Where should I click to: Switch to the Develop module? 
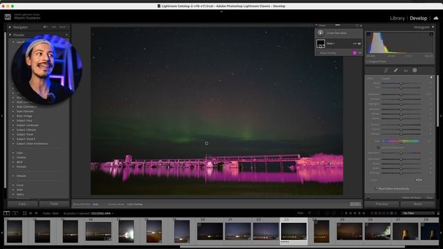click(418, 18)
